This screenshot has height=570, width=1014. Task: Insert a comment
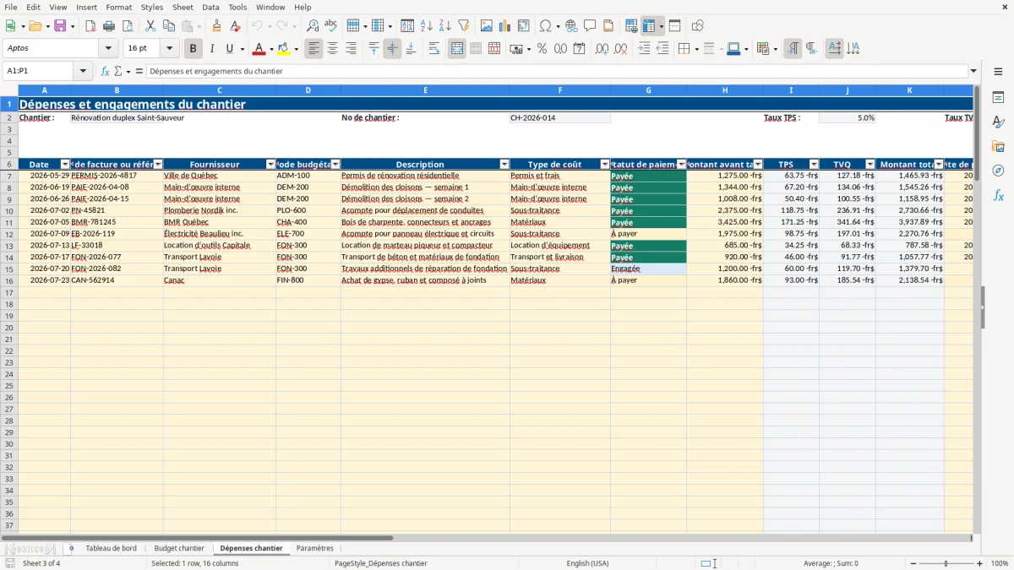coord(590,26)
